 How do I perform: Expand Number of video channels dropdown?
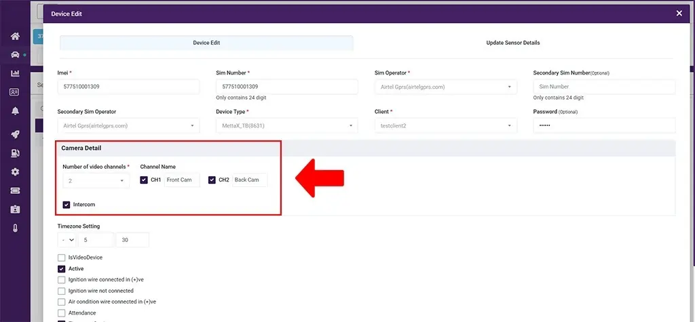point(96,180)
